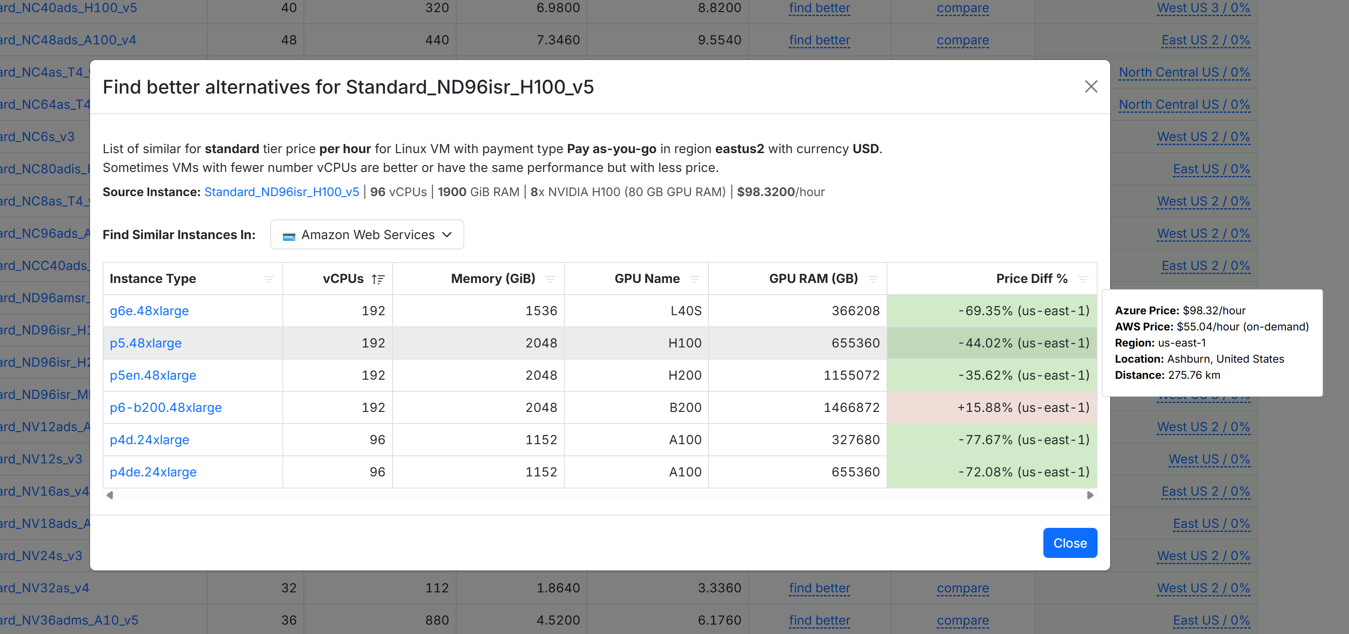Open the p4de.24xlarge instance link
1349x634 pixels.
coord(153,472)
